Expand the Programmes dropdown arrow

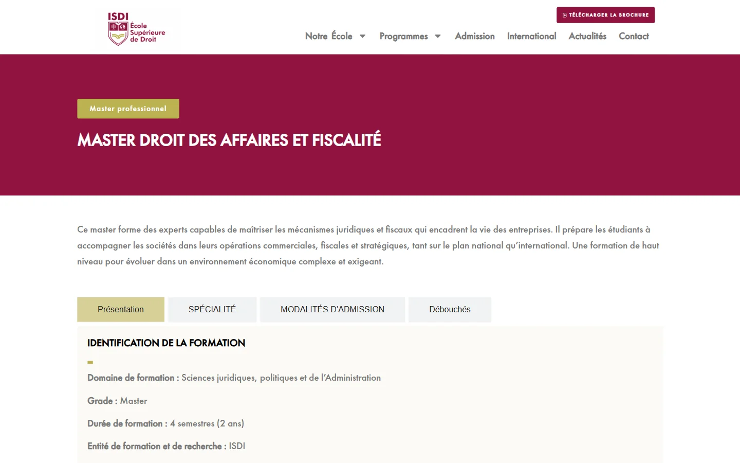click(438, 37)
